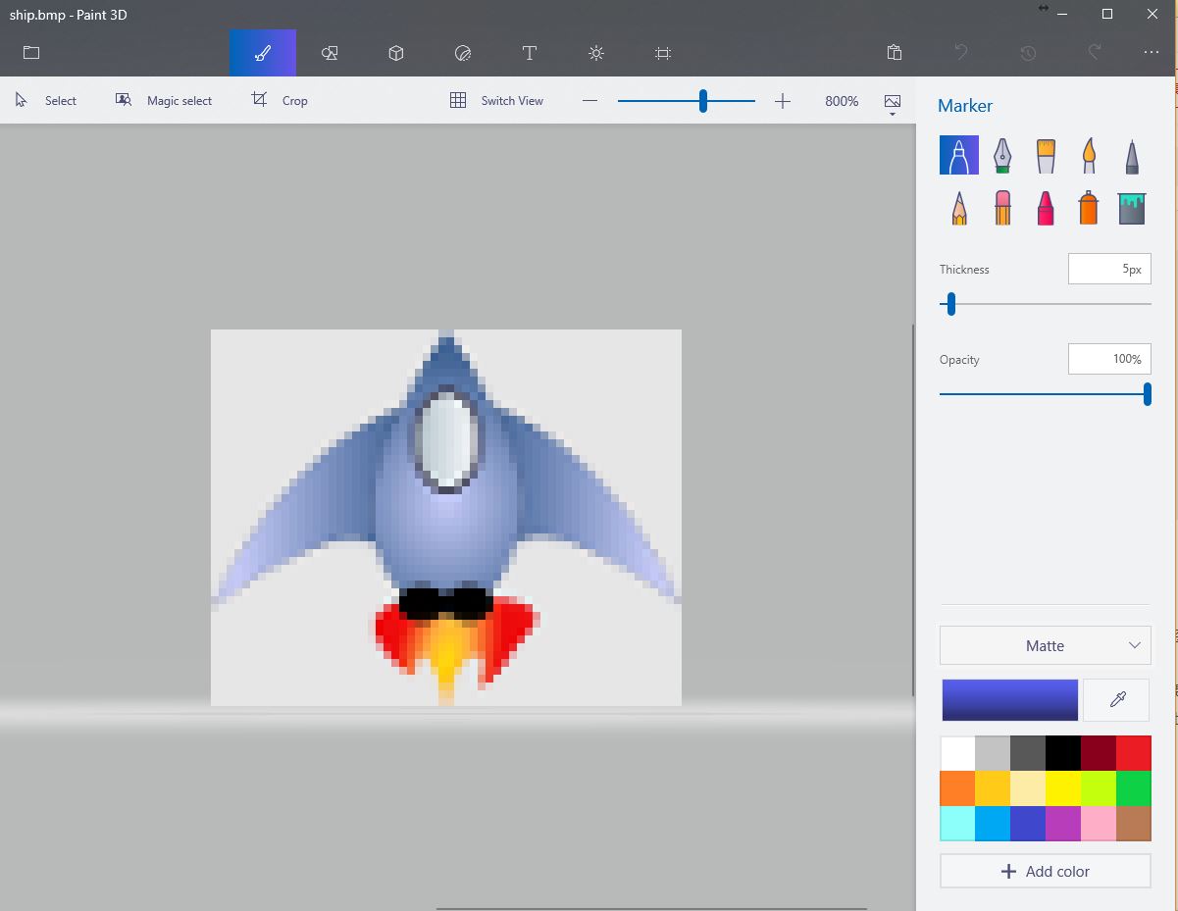This screenshot has height=911, width=1178.
Task: Toggle Magic select mode
Action: [164, 99]
